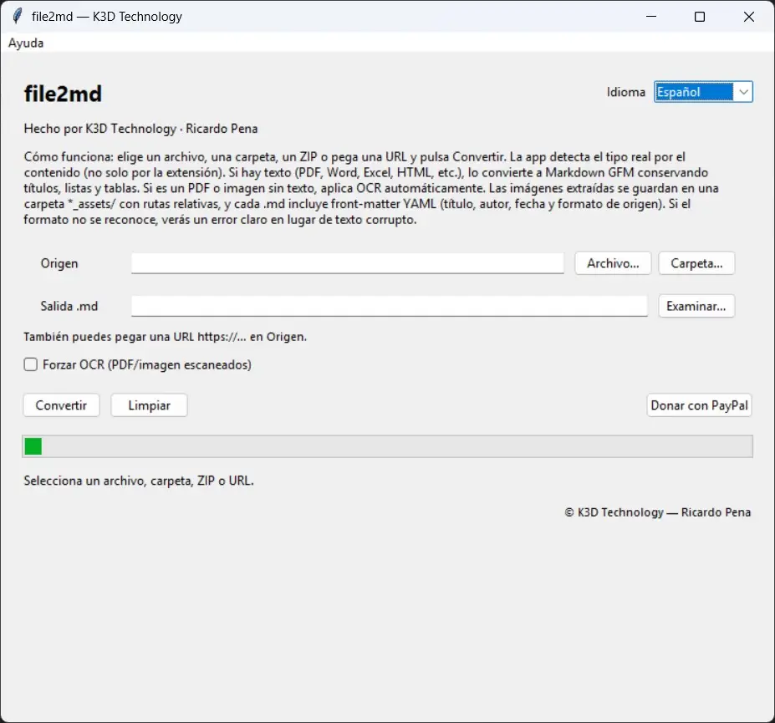Click the Idioma label
The image size is (775, 723).
coord(625,92)
